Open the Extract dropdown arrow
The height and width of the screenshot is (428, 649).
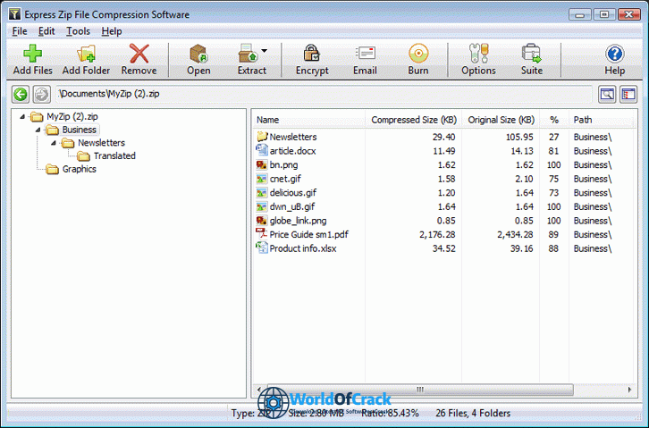pos(264,51)
